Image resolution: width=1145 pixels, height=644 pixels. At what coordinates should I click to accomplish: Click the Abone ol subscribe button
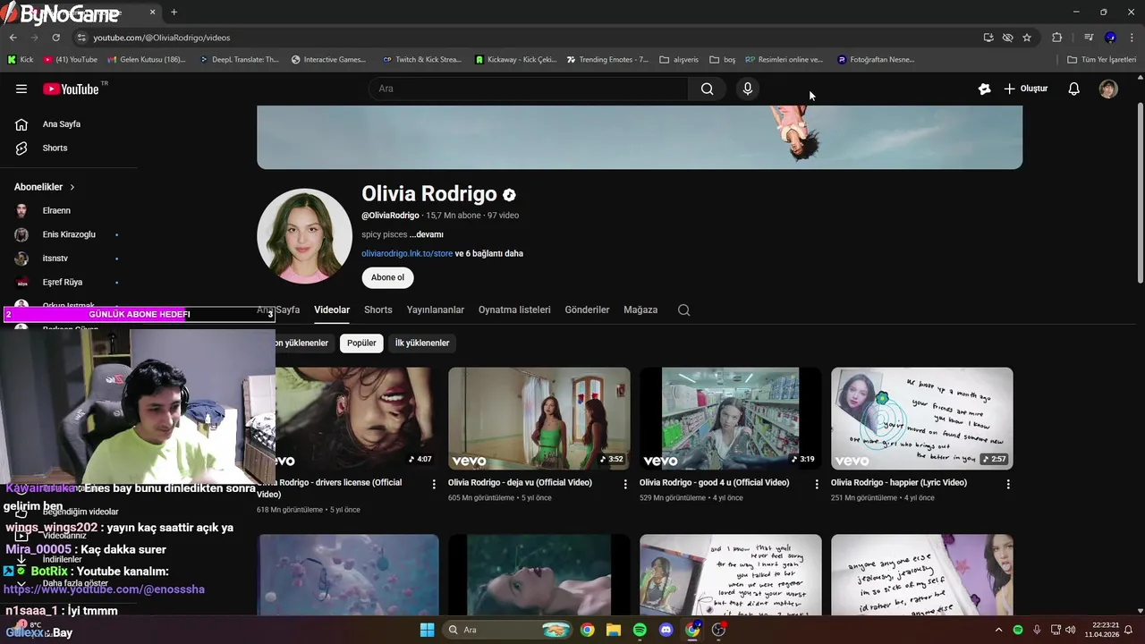click(387, 277)
